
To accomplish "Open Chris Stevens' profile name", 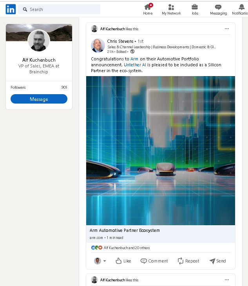I will tap(120, 41).
